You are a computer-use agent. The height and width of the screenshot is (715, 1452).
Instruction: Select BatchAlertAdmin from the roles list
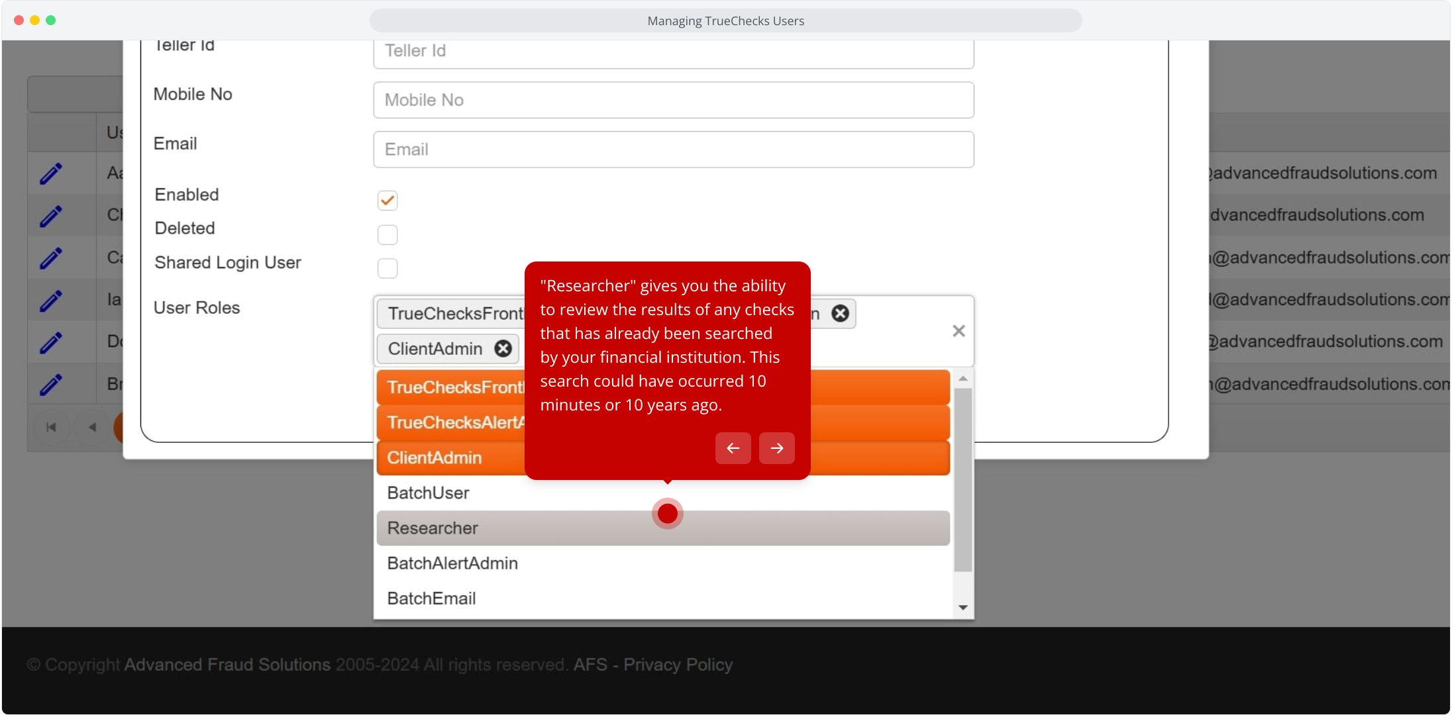pos(663,563)
